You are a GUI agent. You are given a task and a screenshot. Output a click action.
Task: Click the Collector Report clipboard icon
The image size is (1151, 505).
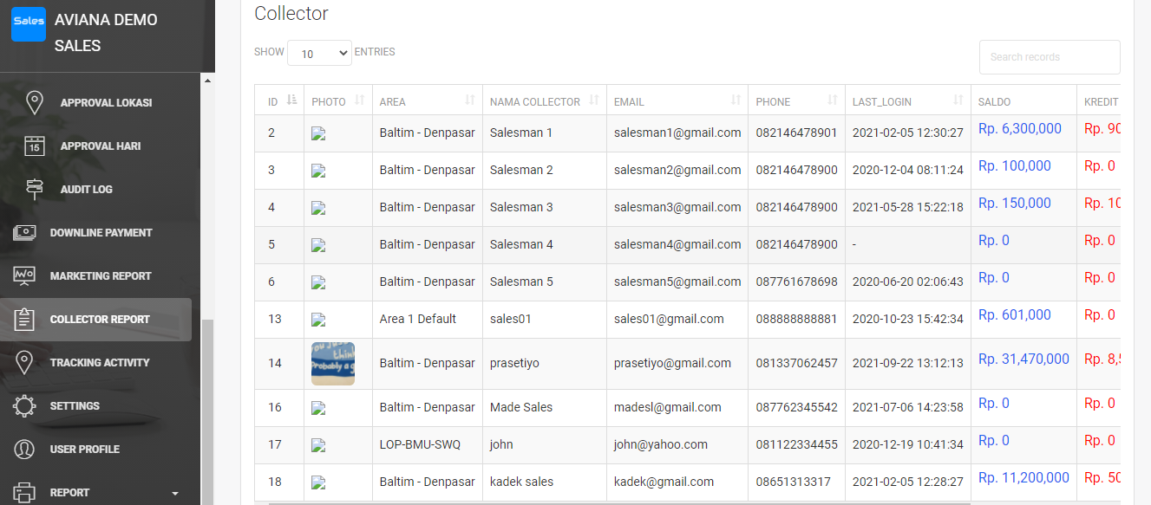click(x=24, y=319)
